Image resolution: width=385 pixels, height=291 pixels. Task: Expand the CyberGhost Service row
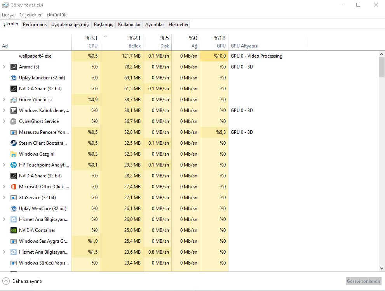click(x=4, y=121)
